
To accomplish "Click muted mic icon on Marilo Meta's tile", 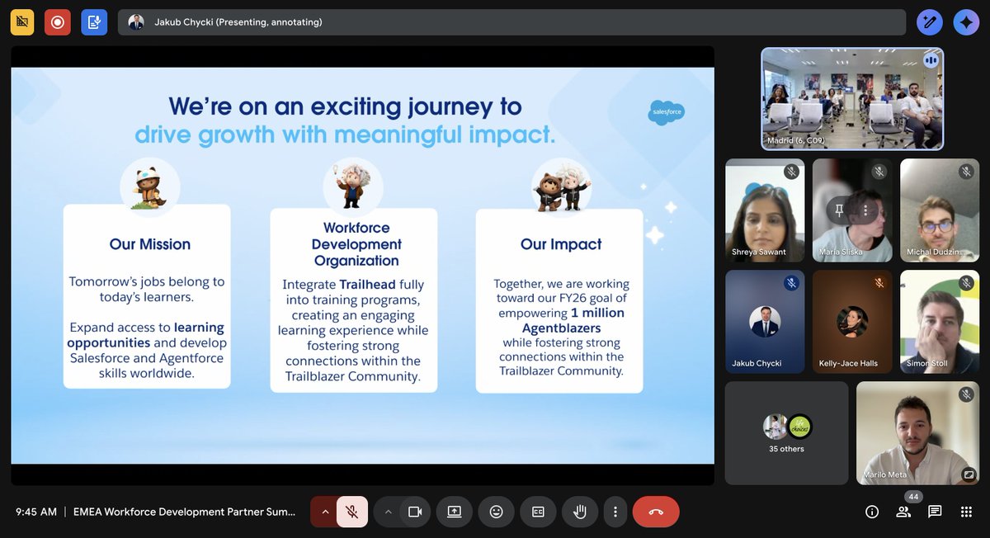I will click(966, 394).
